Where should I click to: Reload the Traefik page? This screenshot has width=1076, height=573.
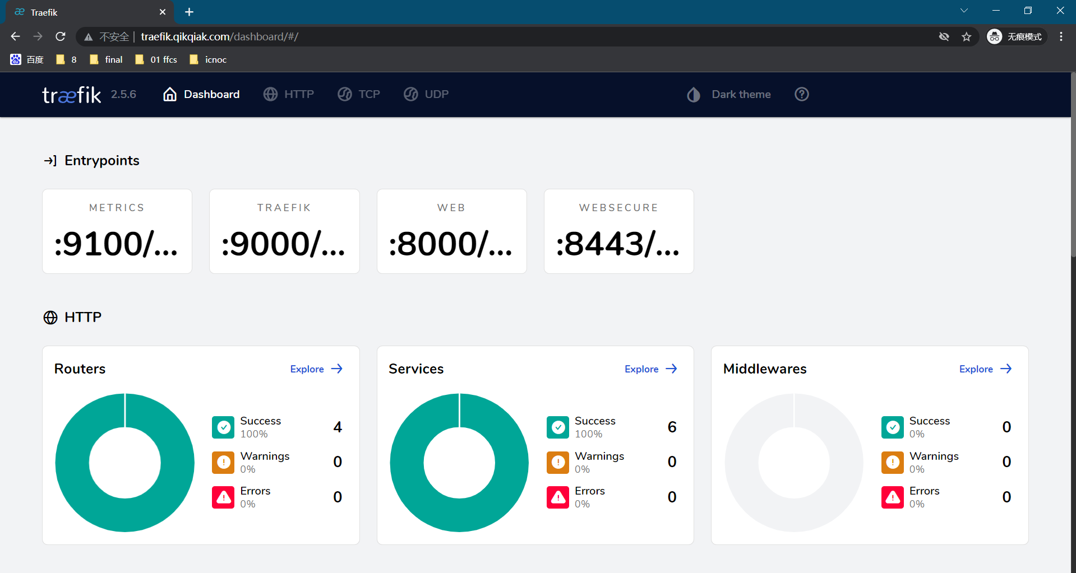(x=61, y=36)
